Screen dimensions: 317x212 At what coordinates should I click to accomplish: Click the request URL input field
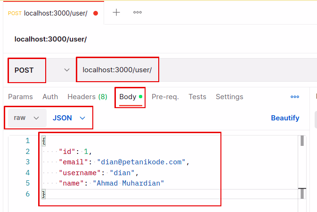[188, 70]
